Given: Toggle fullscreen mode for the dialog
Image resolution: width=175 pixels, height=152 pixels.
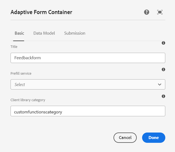Looking at the screenshot, I should [x=160, y=12].
